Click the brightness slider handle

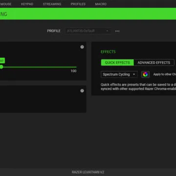tap(1, 67)
